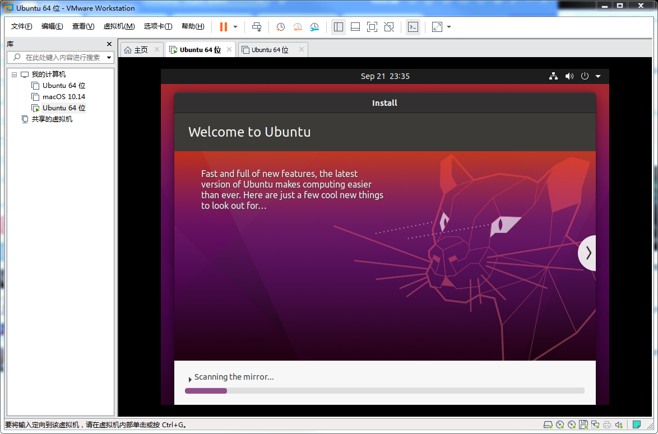Click the Sep 21 23:35 clock
The height and width of the screenshot is (434, 658).
click(x=385, y=76)
